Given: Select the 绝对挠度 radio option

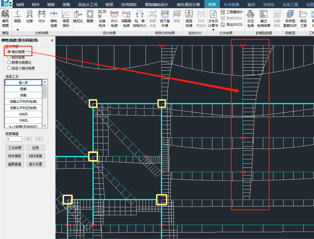Looking at the screenshot, I should click(x=9, y=52).
